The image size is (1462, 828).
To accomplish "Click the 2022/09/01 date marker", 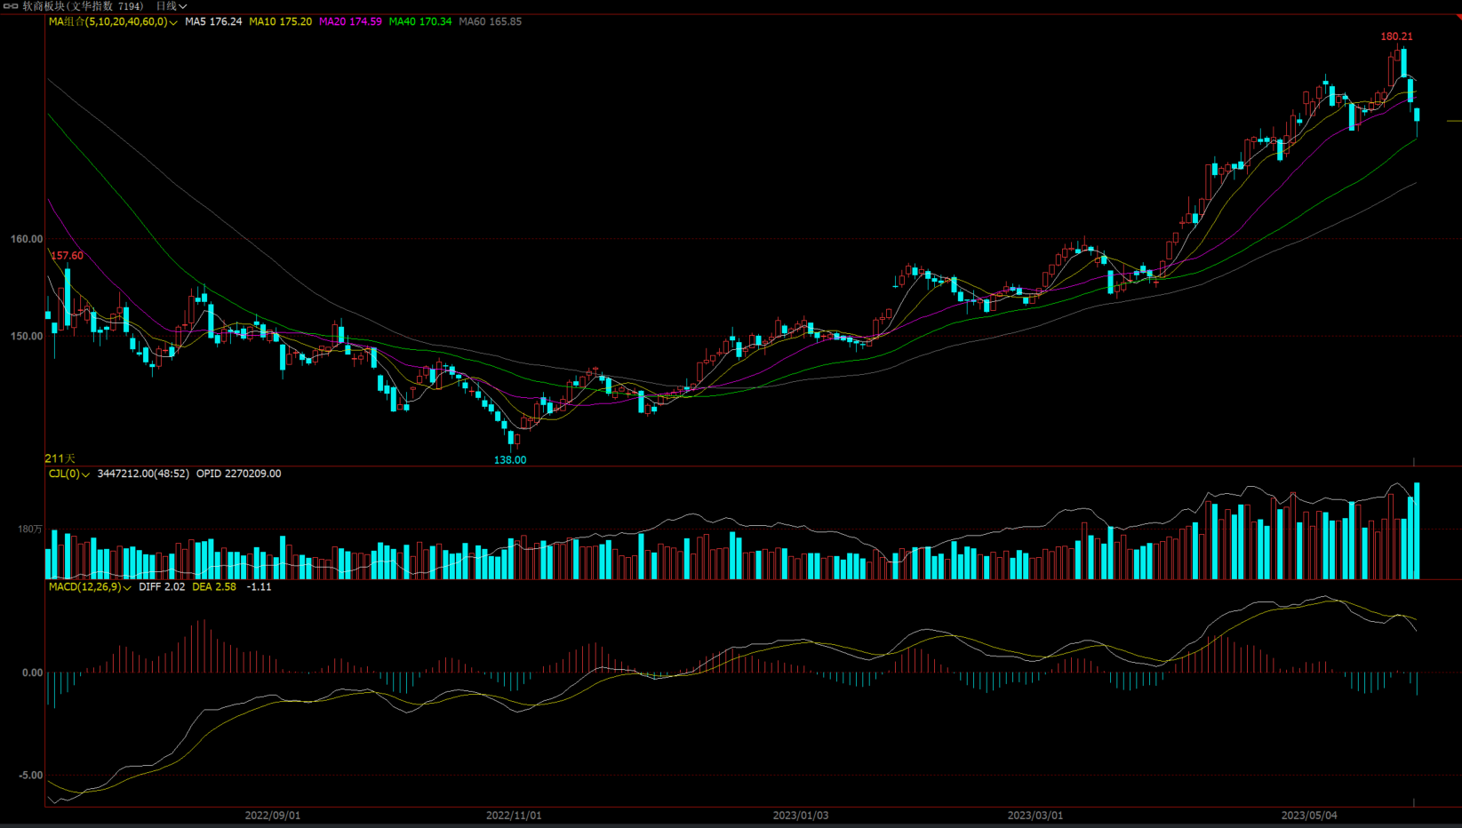I will point(273,816).
